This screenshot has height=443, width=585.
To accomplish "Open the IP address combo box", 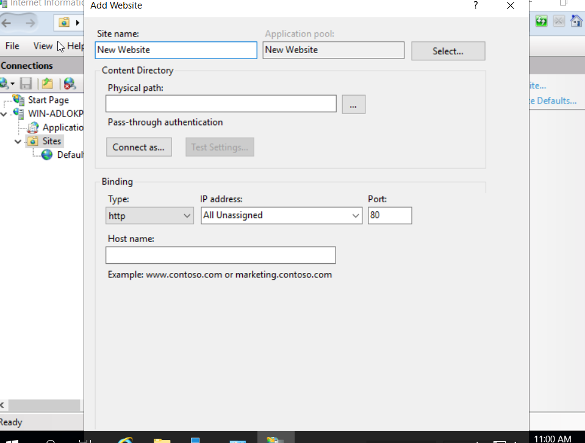I will point(281,216).
